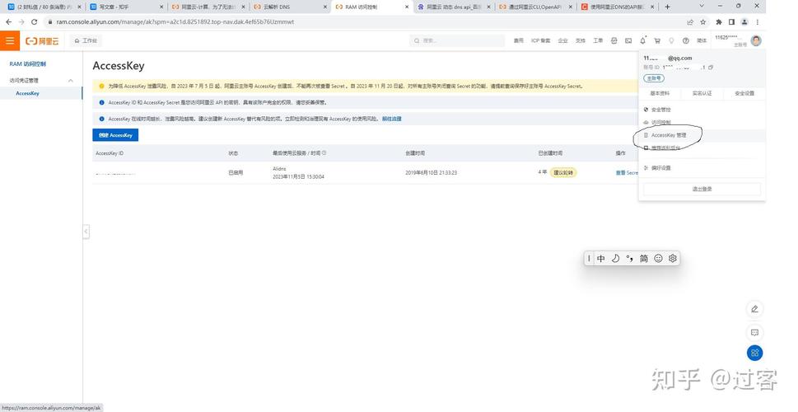The width and height of the screenshot is (798, 412).
Task: Click the light bulb icon in header
Action: coord(671,40)
